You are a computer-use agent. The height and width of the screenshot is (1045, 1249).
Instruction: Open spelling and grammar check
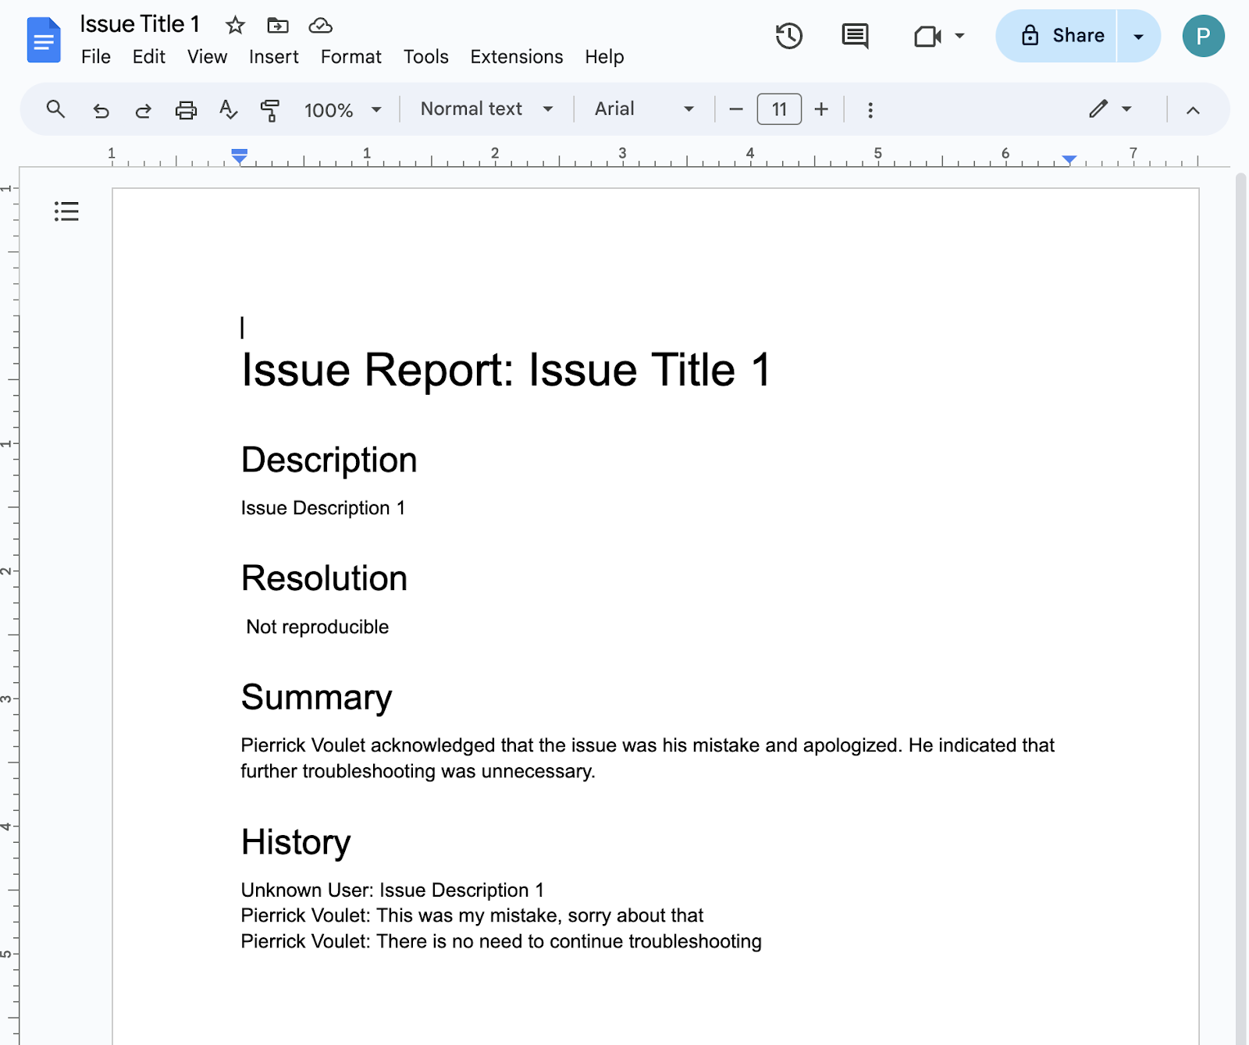tap(228, 110)
